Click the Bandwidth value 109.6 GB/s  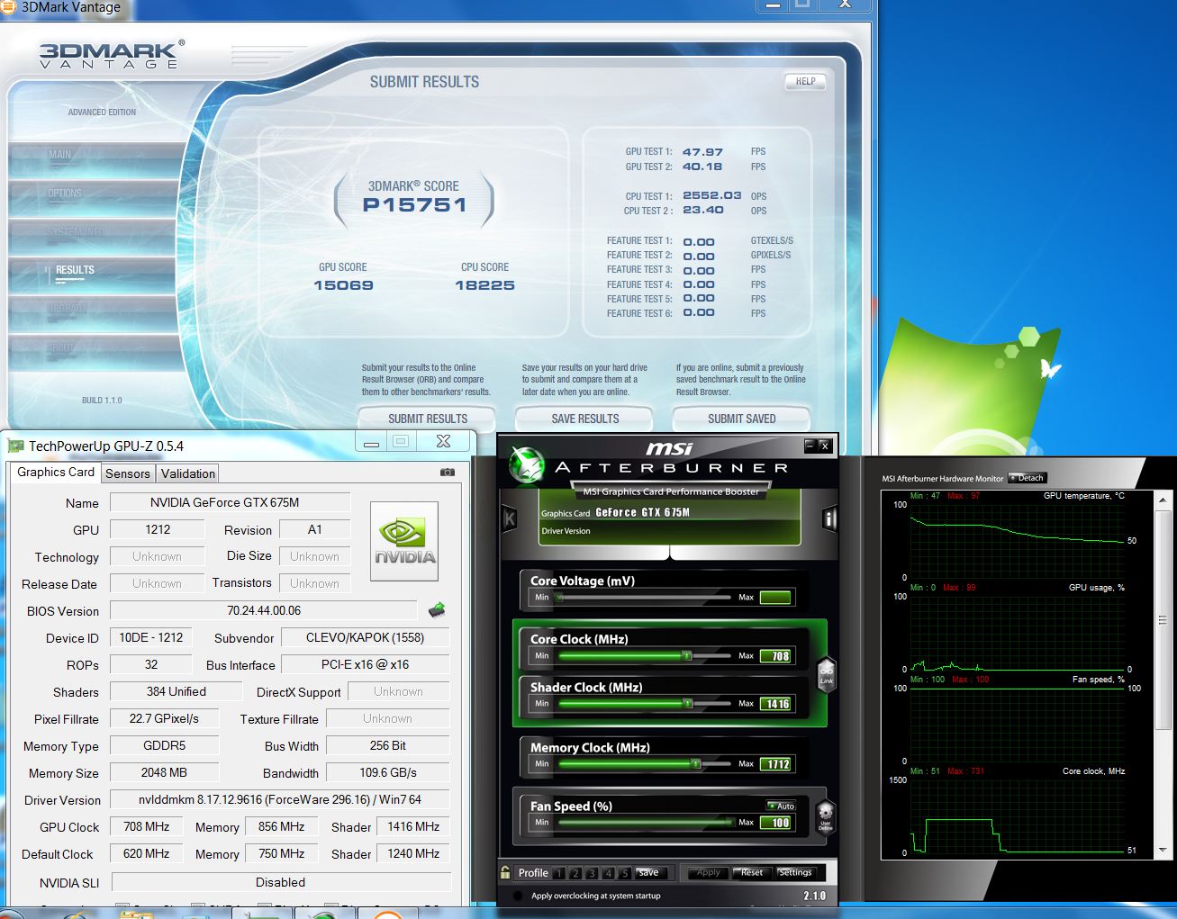click(x=388, y=772)
